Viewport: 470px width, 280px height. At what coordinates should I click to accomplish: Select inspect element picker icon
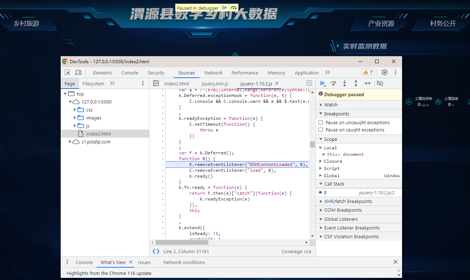[67, 72]
